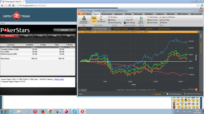Screen dimensions: 204x114
Task: Click the Graphed Hands side panel tab
Action: [201, 47]
